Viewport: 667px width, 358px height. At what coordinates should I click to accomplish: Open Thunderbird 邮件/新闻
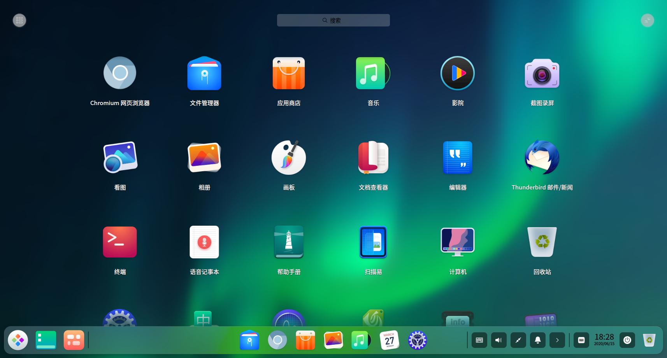click(x=542, y=158)
